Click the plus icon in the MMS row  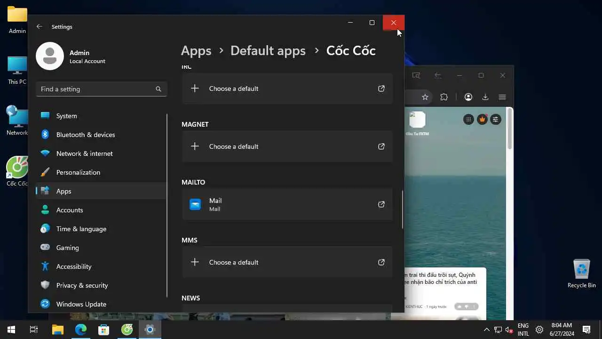[x=195, y=262]
